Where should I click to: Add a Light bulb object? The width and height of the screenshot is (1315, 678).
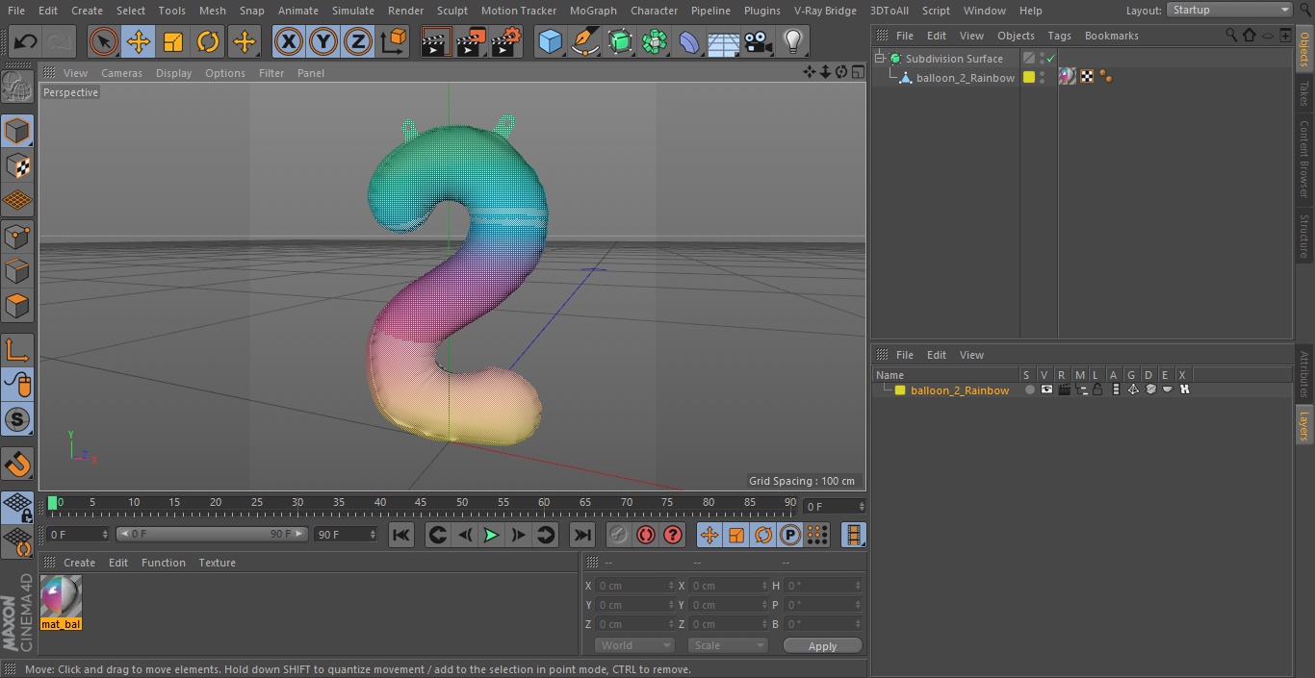793,41
